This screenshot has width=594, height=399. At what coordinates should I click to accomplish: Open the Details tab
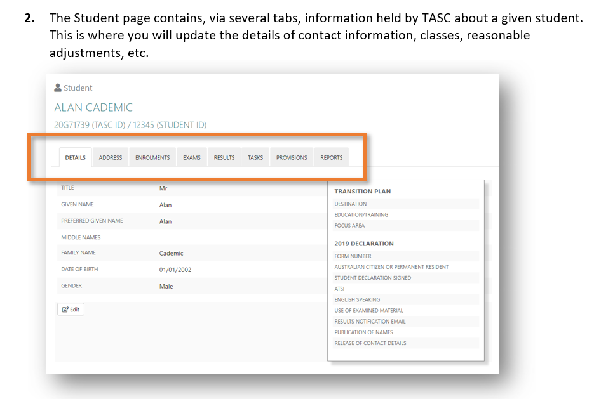(75, 158)
